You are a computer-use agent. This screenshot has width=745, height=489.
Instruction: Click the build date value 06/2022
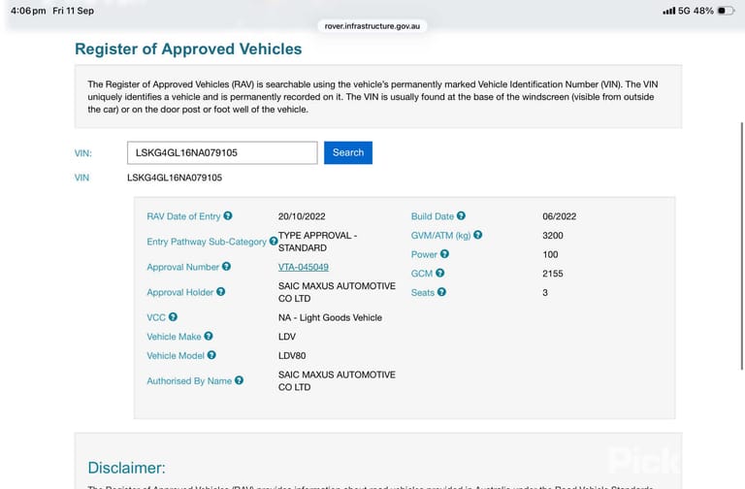(x=559, y=216)
